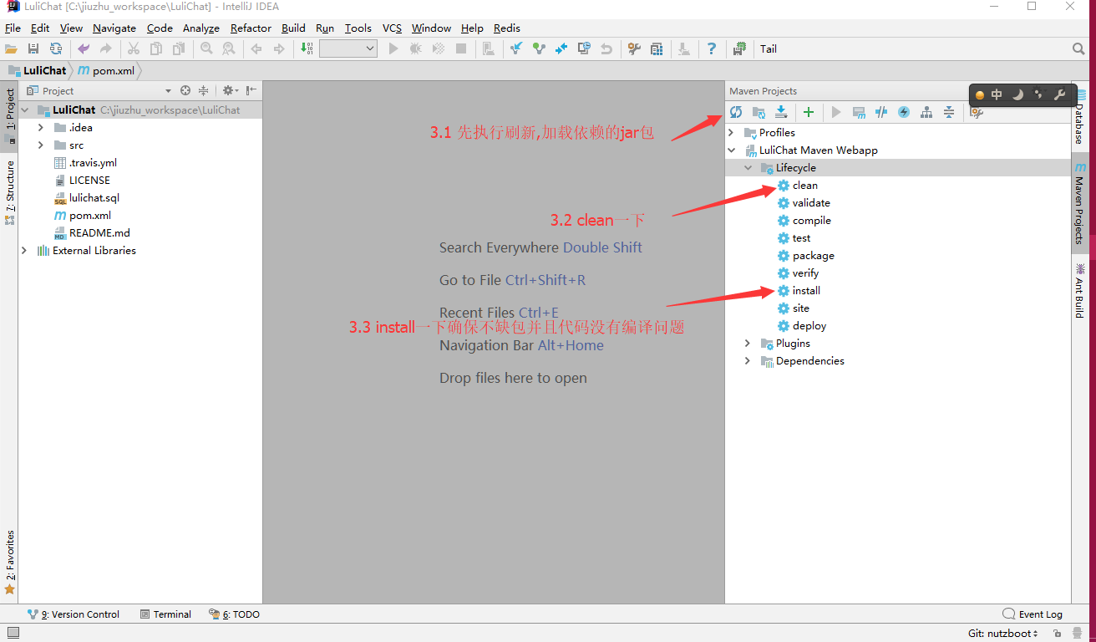This screenshot has width=1096, height=642.
Task: Click the Debug bug icon
Action: 416,49
